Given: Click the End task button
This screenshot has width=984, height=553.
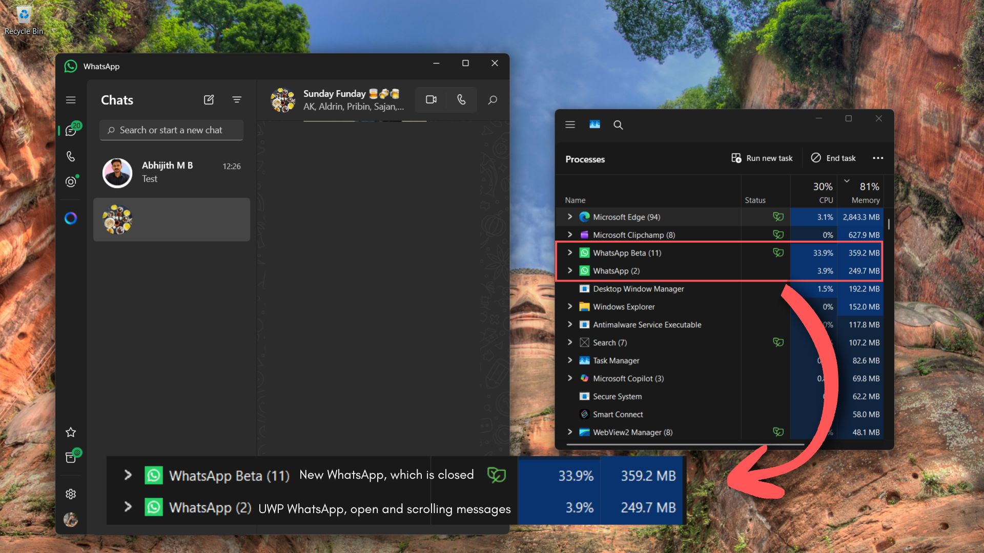Looking at the screenshot, I should [x=832, y=158].
